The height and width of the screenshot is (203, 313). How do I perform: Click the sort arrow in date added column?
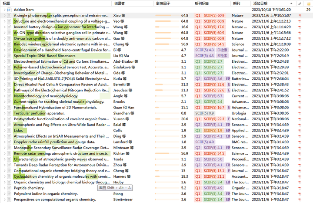pyautogui.click(x=291, y=3)
